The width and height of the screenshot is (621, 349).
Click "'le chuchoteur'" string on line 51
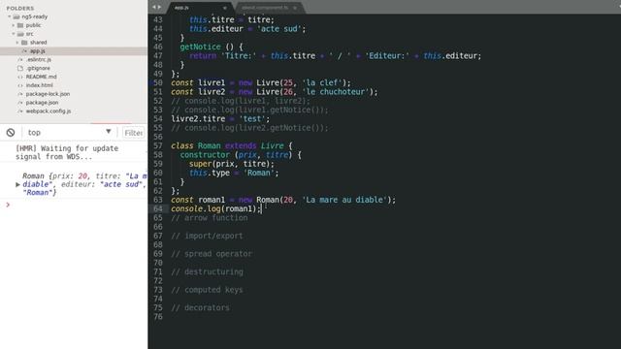click(x=336, y=92)
